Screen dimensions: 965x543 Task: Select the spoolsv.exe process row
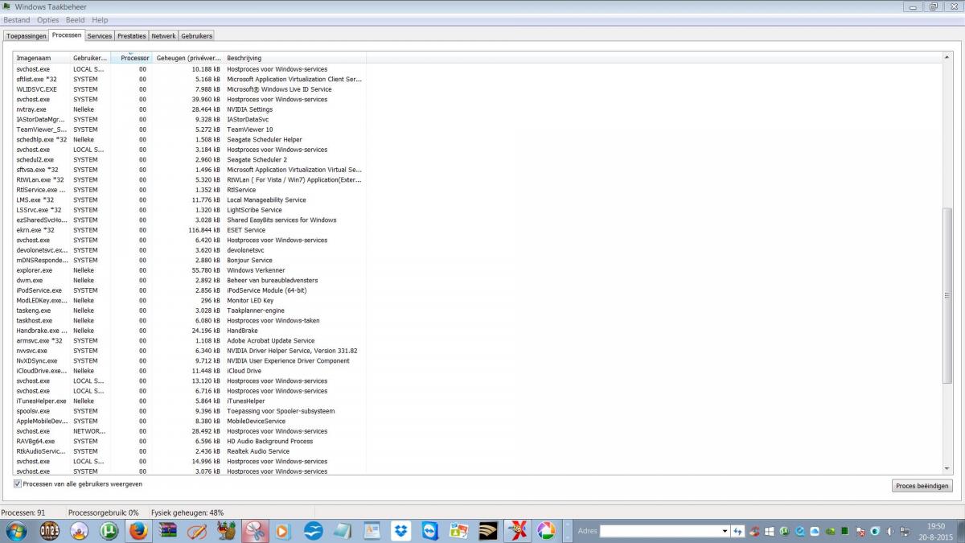coord(190,411)
